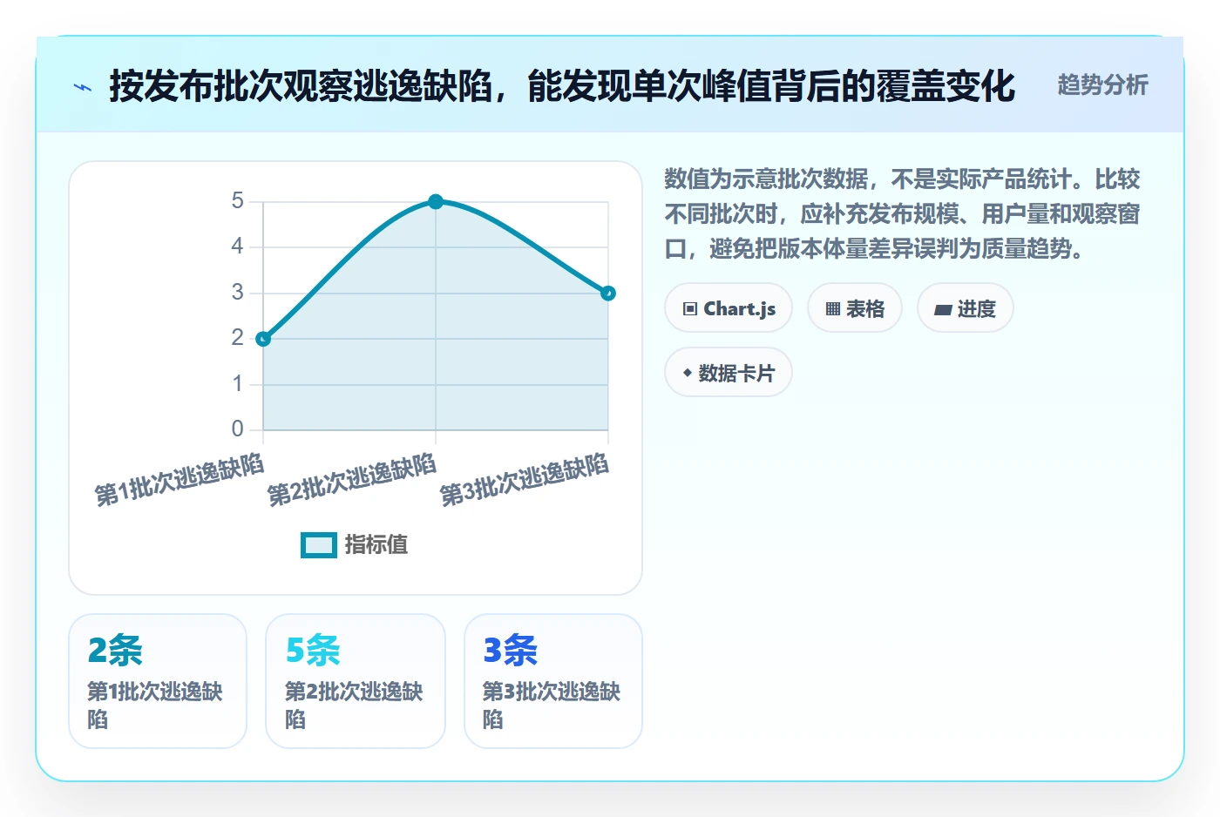Image resolution: width=1220 pixels, height=817 pixels.
Task: Click the 5条 stat card value
Action: [x=313, y=651]
